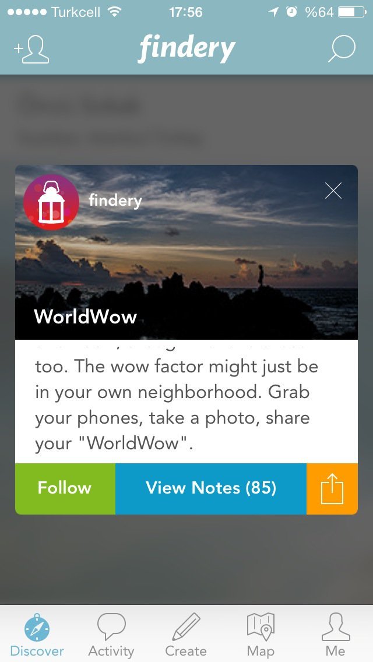Tap the WorldWow title text

85,316
